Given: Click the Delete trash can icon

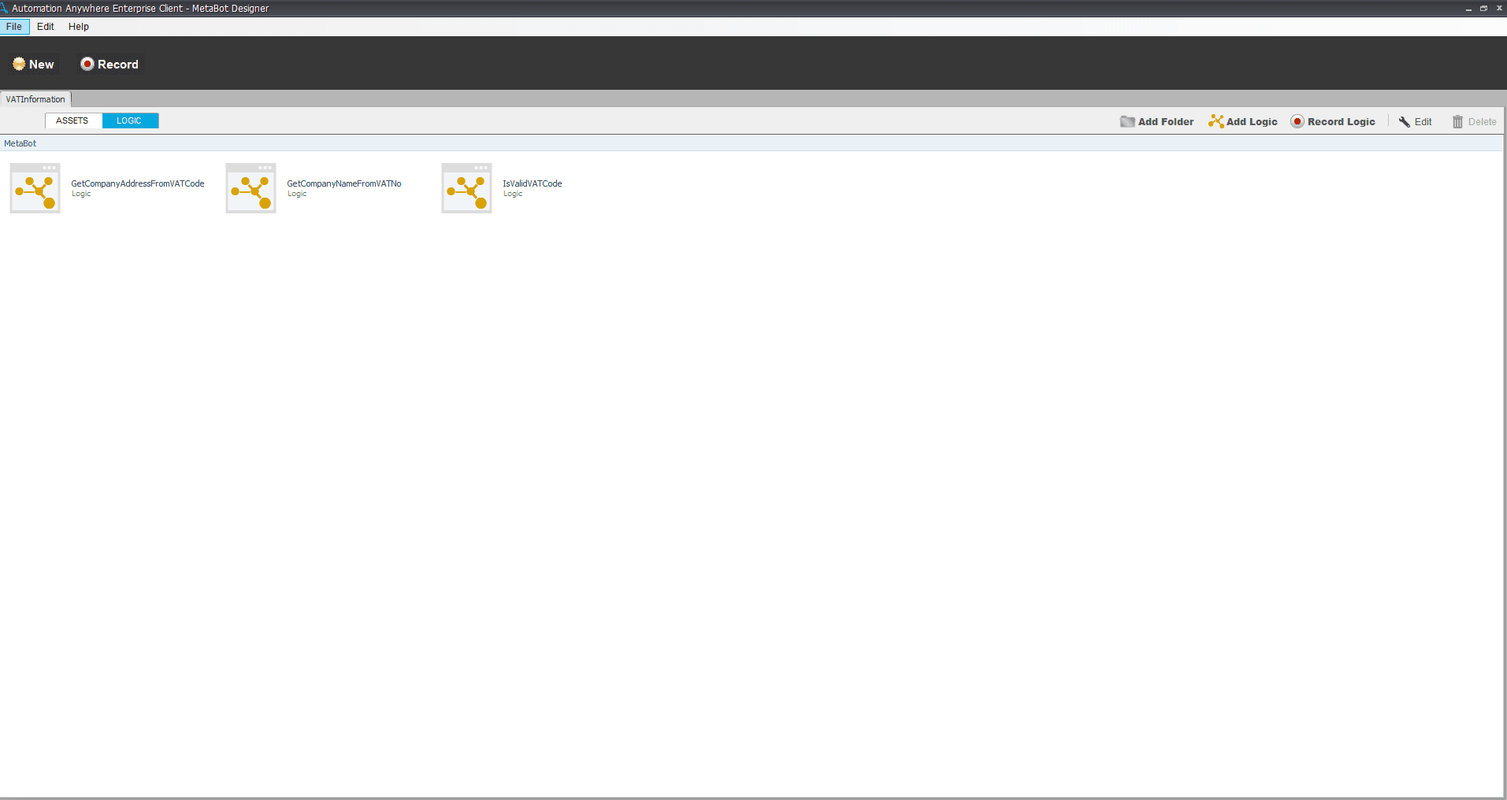Looking at the screenshot, I should (1457, 121).
